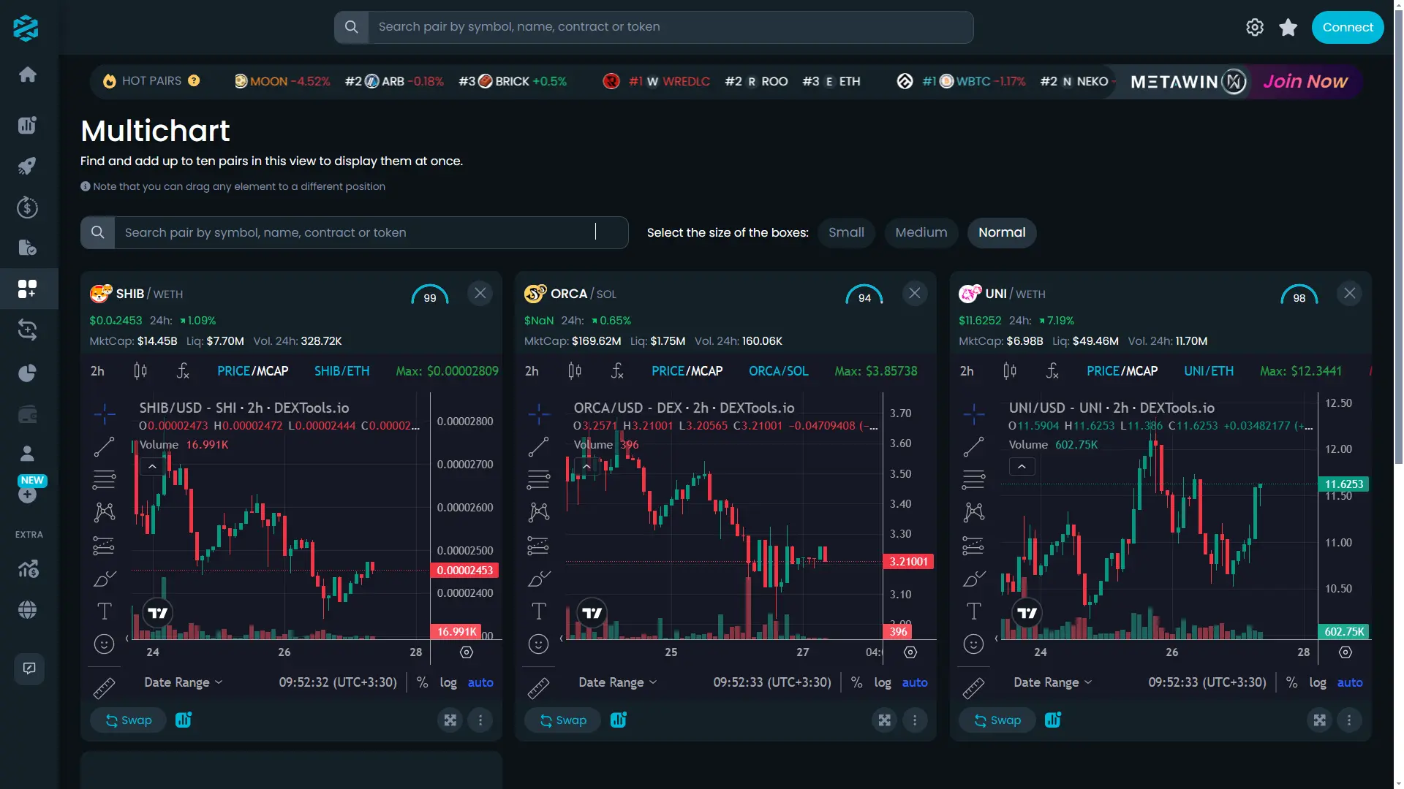
Task: Focus the top pair search bar
Action: [654, 27]
